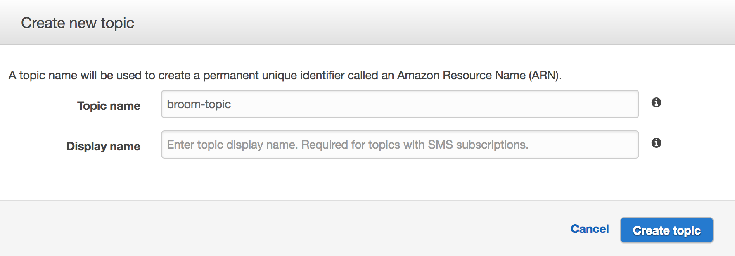
Task: Click the "Topic name" field label
Action: click(109, 106)
